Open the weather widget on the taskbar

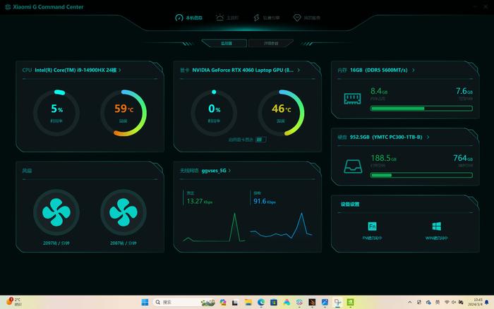pyautogui.click(x=14, y=302)
